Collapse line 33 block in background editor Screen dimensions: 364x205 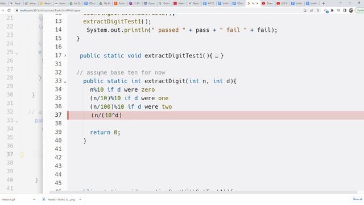coord(16,121)
